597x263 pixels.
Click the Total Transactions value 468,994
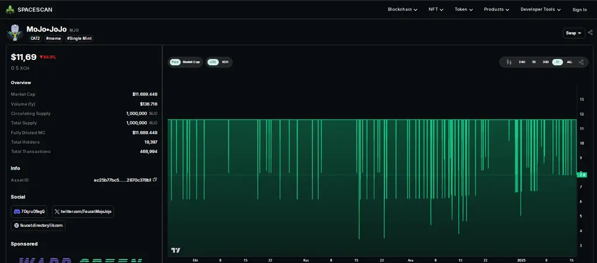coord(149,151)
